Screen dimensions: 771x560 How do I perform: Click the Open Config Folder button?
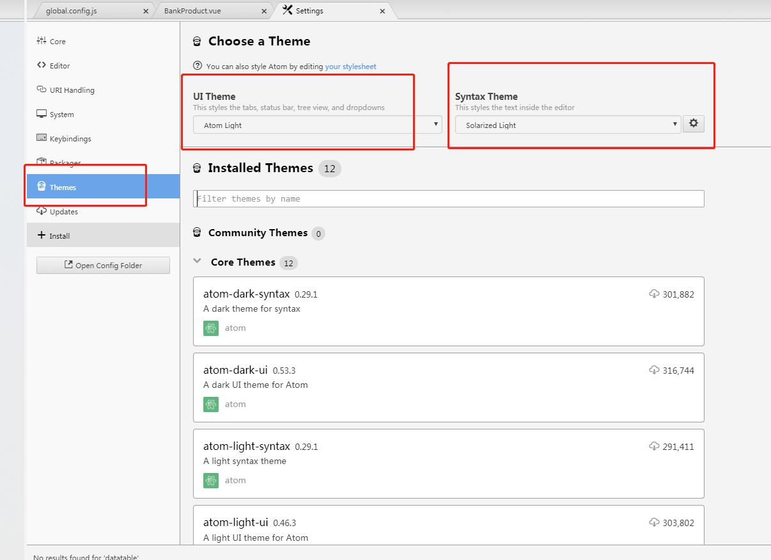click(103, 266)
